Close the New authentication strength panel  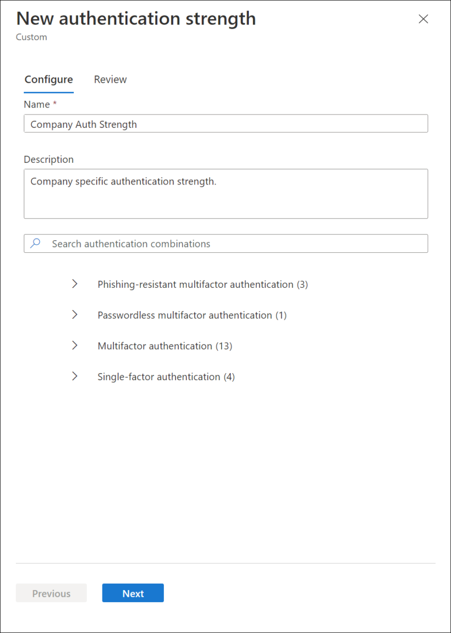click(423, 19)
